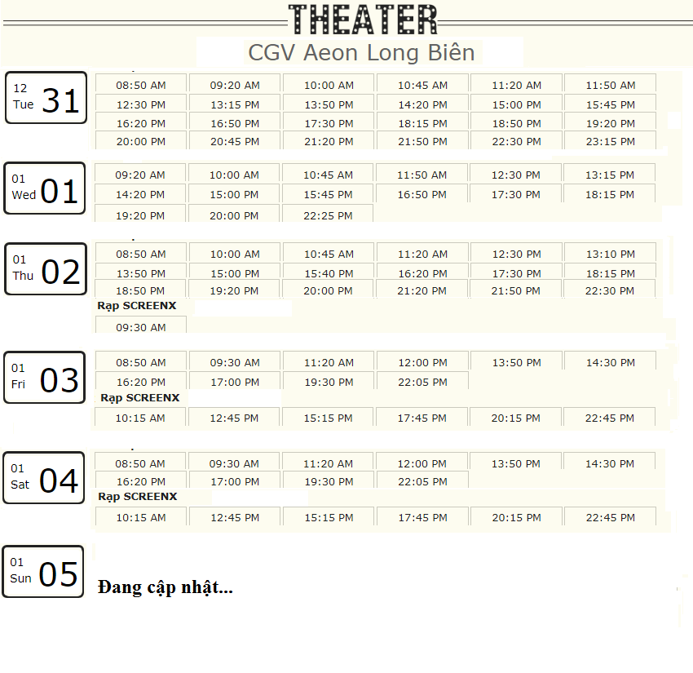The image size is (693, 673).
Task: Choose the 21:20 PM slot on Thursday 02
Action: tap(422, 290)
